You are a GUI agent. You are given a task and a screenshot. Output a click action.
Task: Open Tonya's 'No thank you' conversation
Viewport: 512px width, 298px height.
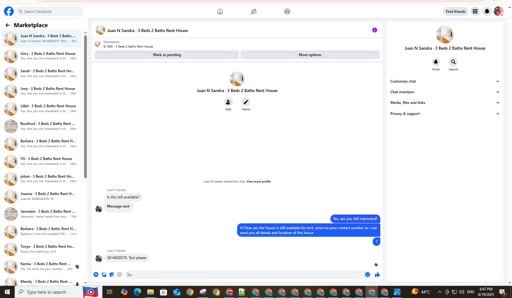point(42,249)
